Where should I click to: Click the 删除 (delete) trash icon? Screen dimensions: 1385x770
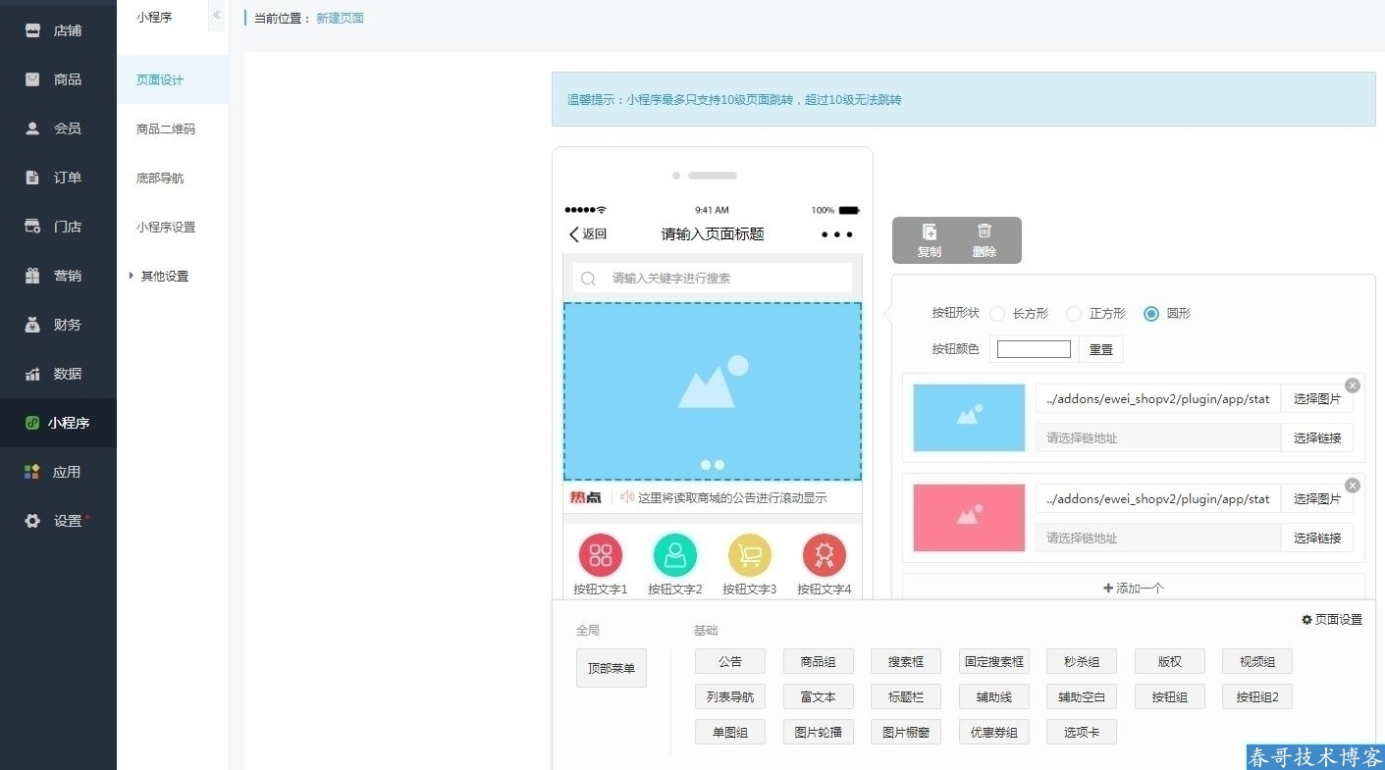pyautogui.click(x=984, y=231)
